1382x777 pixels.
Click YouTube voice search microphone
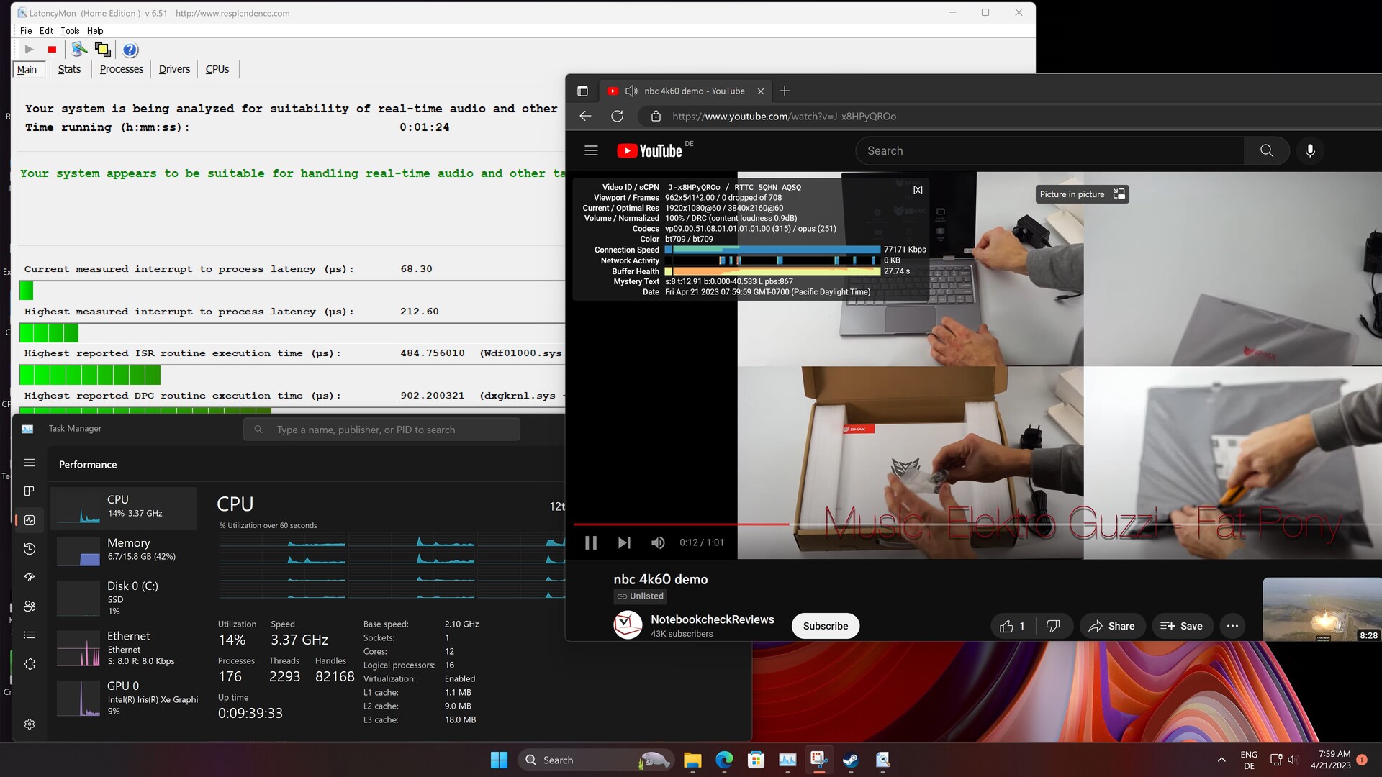click(1310, 150)
